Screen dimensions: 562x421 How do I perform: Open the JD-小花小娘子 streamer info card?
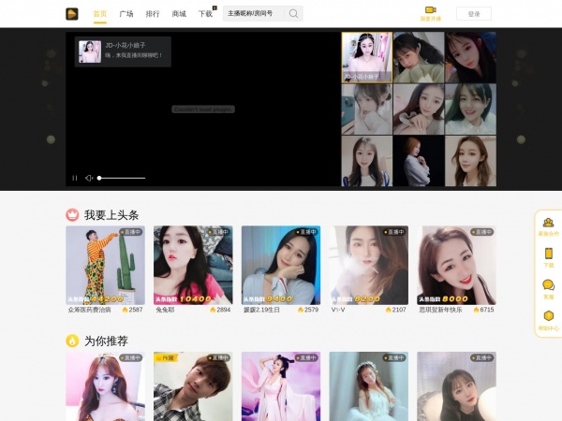[x=123, y=51]
